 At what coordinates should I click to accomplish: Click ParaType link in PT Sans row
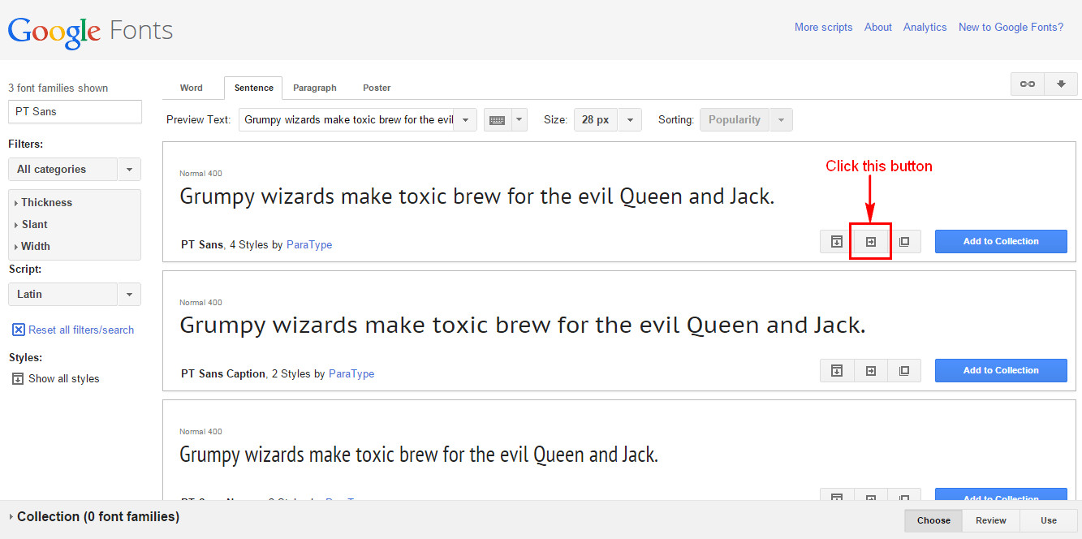[x=309, y=244]
